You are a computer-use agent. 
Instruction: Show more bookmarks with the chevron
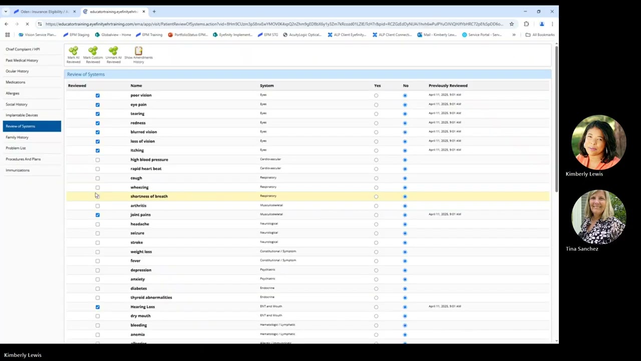pyautogui.click(x=514, y=35)
